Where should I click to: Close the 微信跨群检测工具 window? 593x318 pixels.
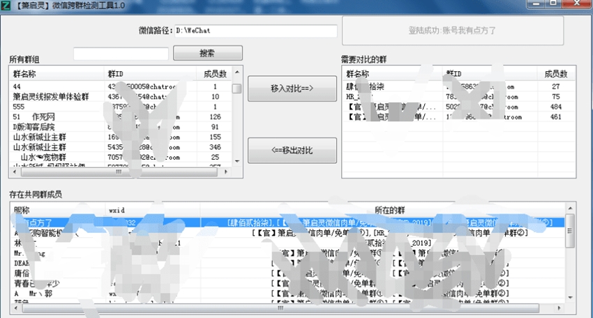(x=577, y=3)
